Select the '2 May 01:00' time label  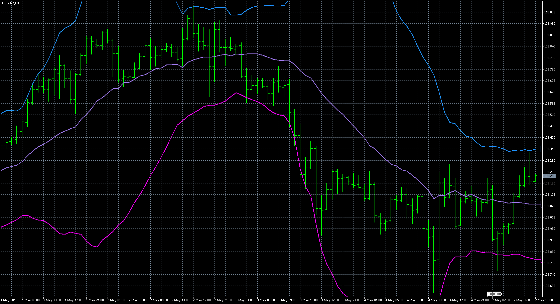pyautogui.click(x=116, y=300)
